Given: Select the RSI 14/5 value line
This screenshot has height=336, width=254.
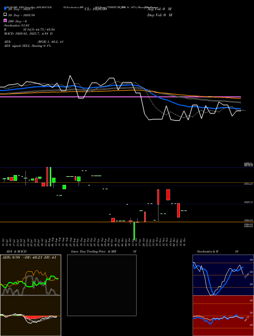Looking at the screenshot, I should tap(29, 30).
